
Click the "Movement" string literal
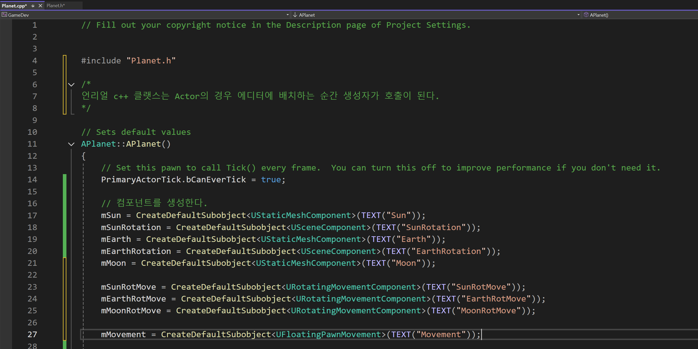point(441,334)
